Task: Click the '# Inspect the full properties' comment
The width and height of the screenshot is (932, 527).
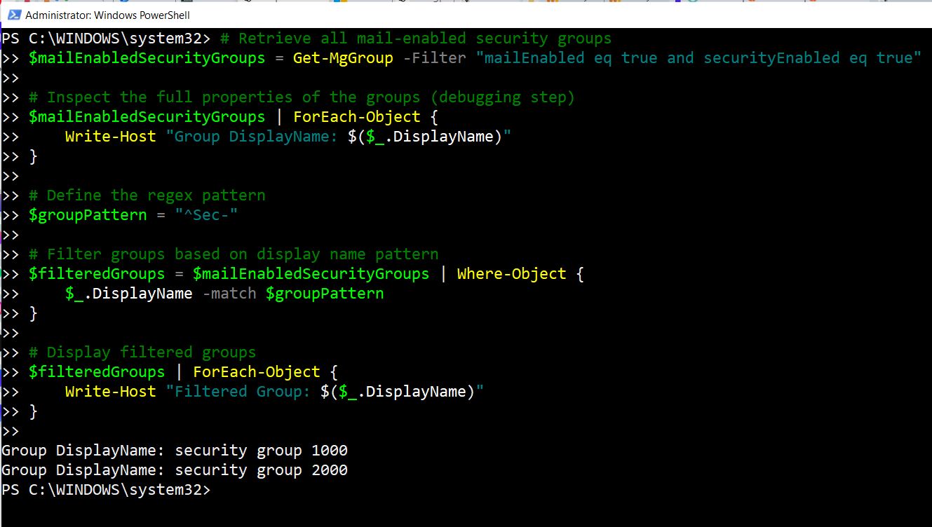Action: coord(302,97)
